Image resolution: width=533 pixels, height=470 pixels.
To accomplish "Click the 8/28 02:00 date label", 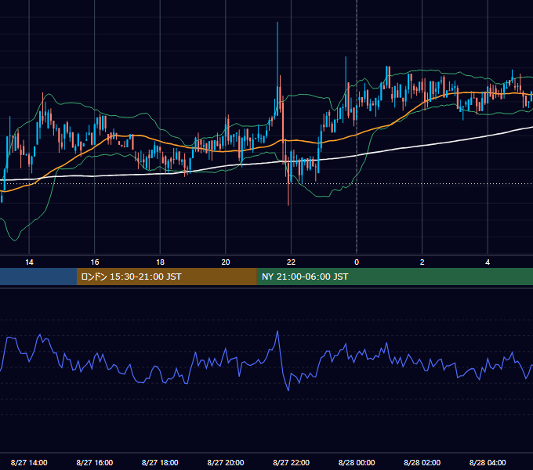I will [x=422, y=462].
